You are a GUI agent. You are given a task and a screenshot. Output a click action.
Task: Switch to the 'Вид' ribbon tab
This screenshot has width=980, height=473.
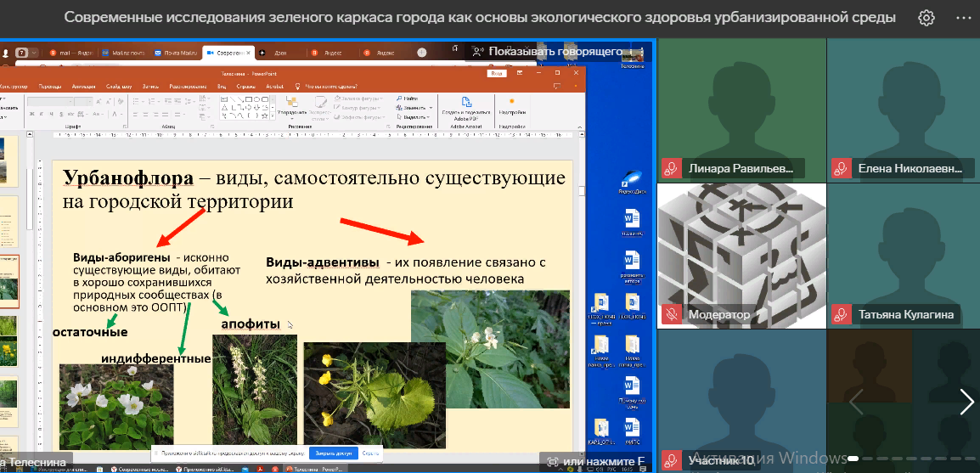221,87
